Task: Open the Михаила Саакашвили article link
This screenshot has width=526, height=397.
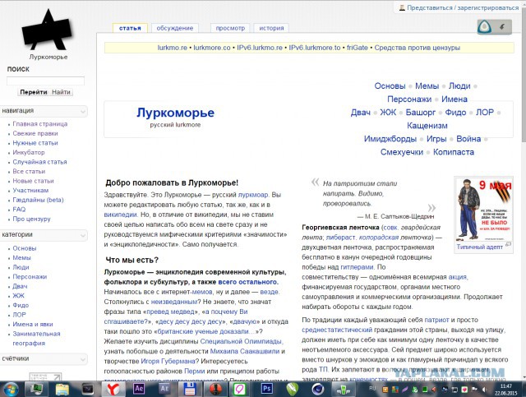Action: (245, 351)
